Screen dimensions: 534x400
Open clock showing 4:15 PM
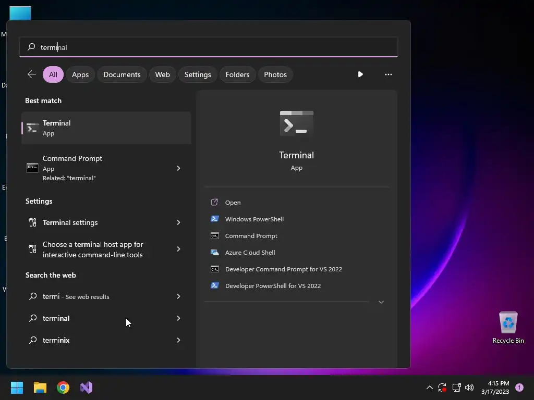tap(495, 387)
